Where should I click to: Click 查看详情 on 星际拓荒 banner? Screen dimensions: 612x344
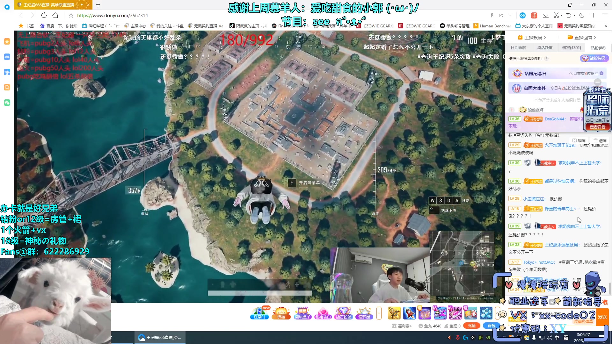click(x=597, y=127)
